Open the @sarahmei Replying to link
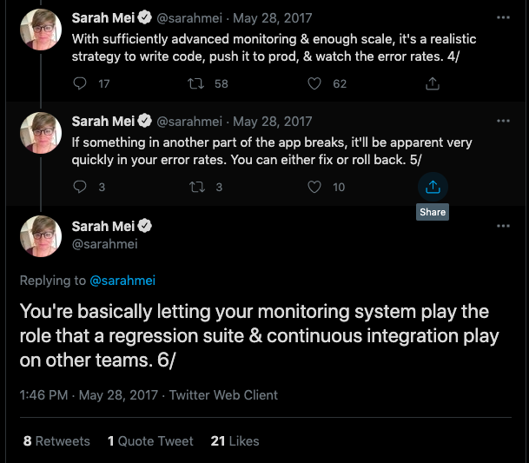The image size is (529, 463). [122, 281]
